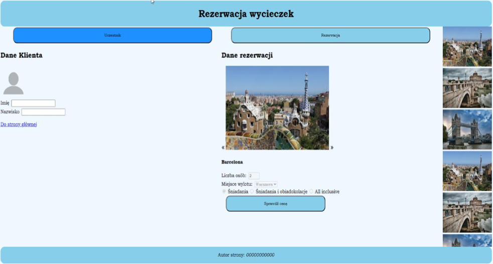The image size is (493, 264).
Task: Click the Liczba osób number field
Action: tap(254, 176)
